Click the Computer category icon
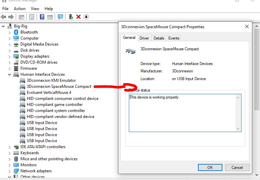Image resolution: width=260 pixels, height=180 pixels. click(x=16, y=38)
